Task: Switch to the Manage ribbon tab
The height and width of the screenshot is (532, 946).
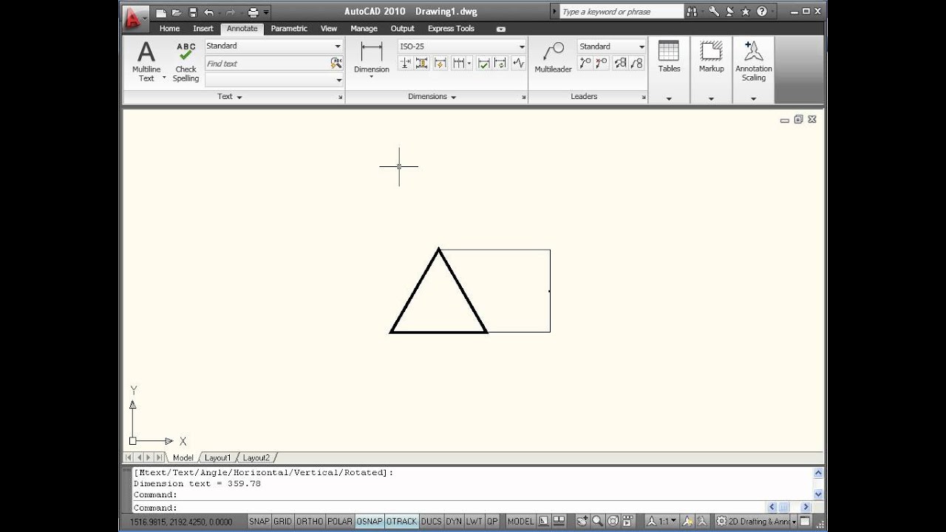Action: (364, 28)
